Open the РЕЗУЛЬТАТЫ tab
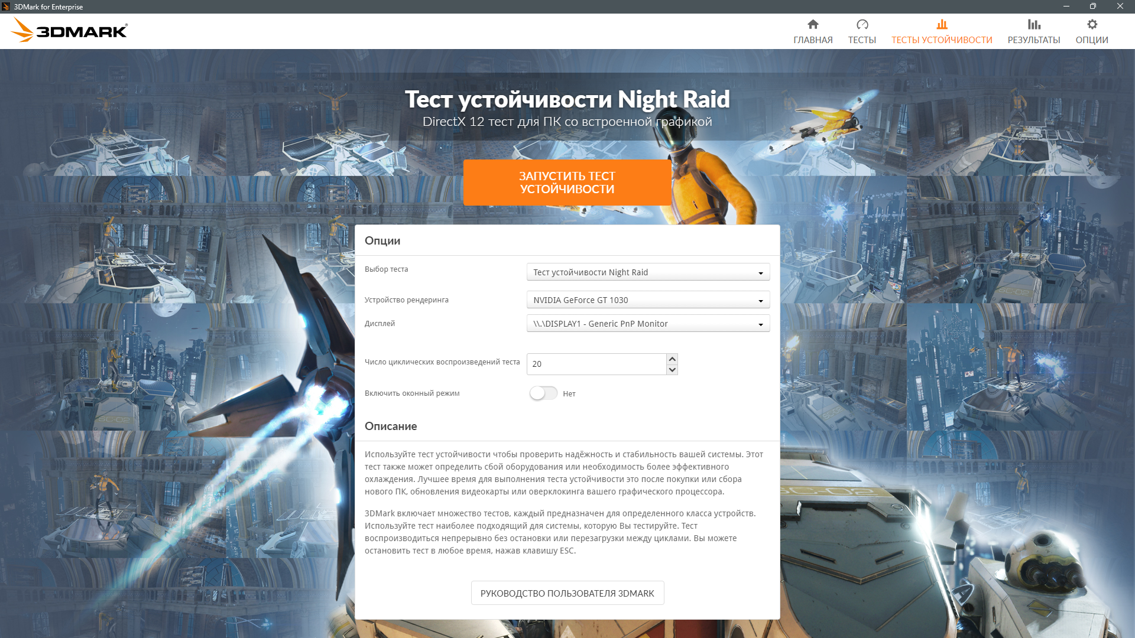 click(x=1034, y=40)
